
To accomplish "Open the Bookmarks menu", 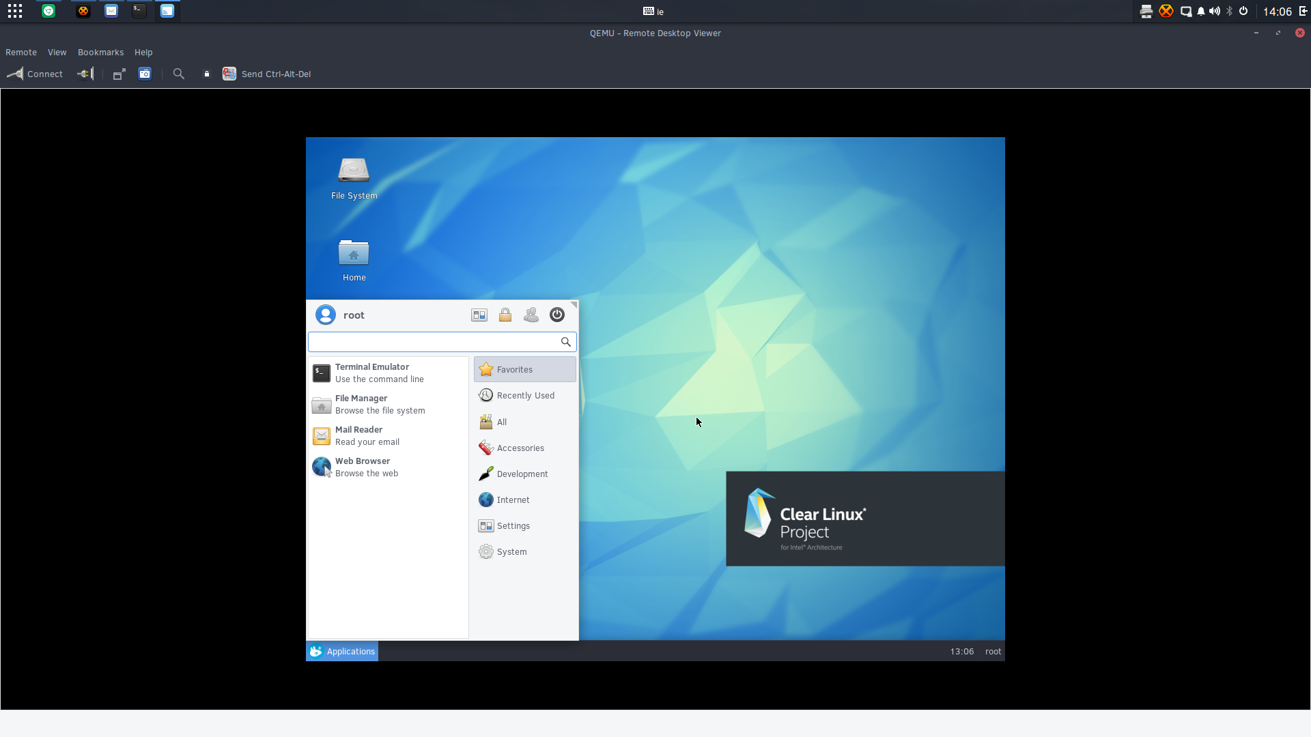I will (100, 53).
